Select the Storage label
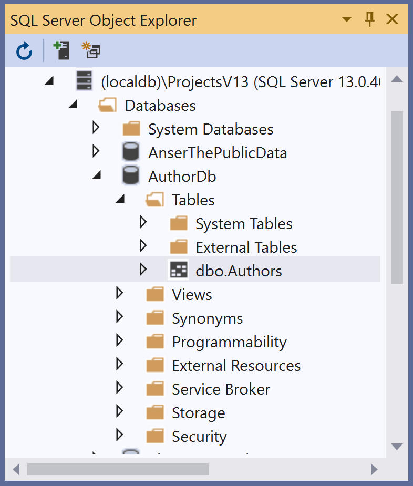 pyautogui.click(x=199, y=413)
